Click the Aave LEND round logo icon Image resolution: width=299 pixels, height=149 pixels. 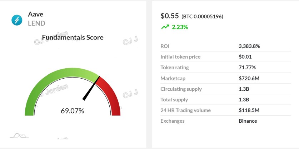(x=17, y=20)
